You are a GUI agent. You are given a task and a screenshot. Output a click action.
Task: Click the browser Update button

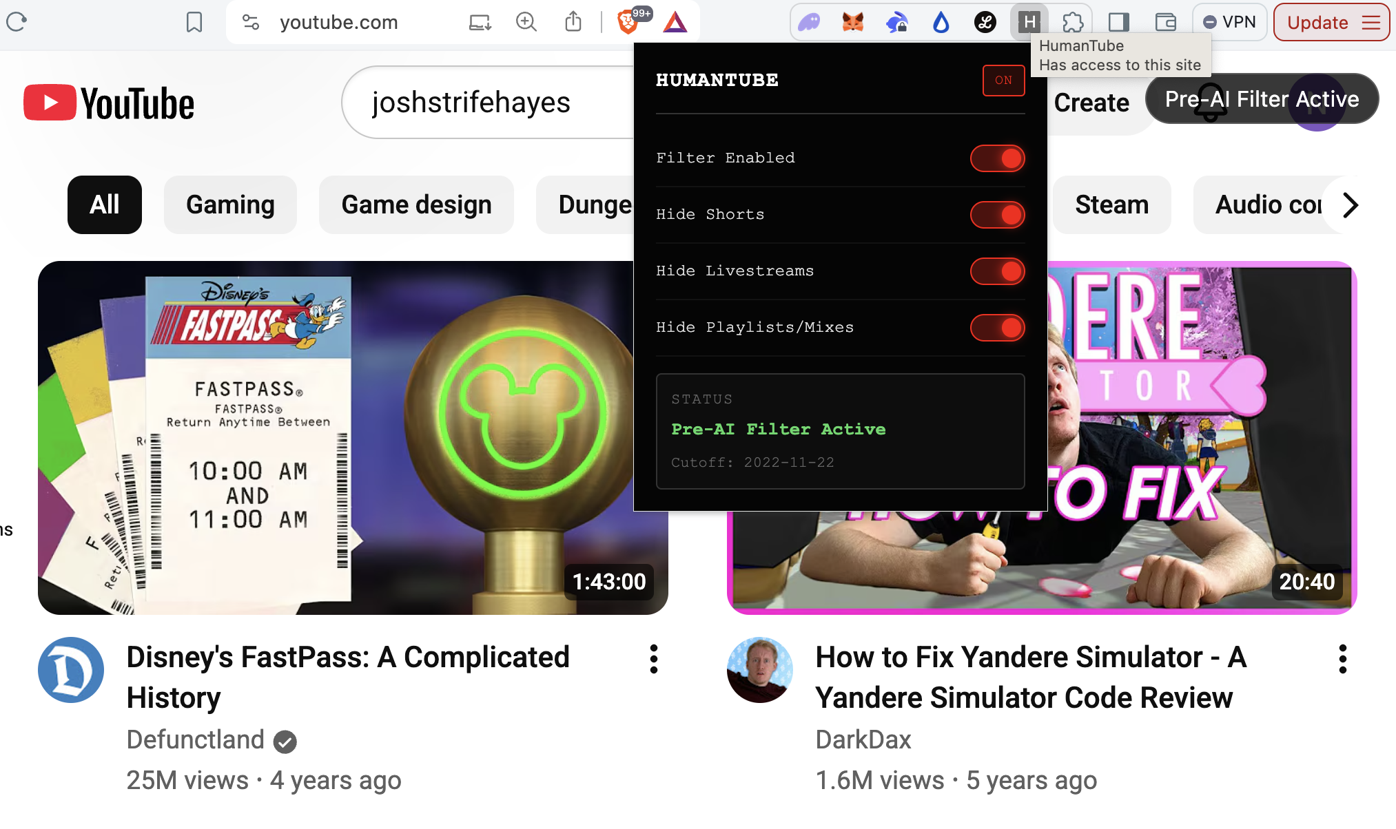pyautogui.click(x=1317, y=22)
